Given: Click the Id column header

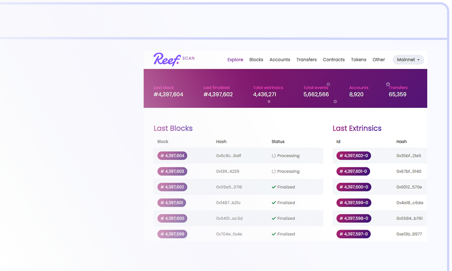Looking at the screenshot, I should pos(338,142).
